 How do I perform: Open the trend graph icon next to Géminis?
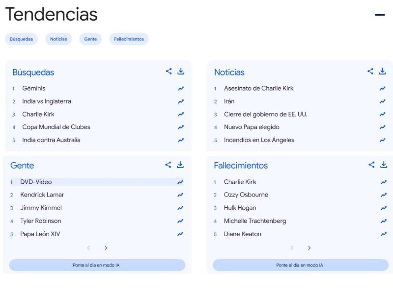[x=180, y=88]
